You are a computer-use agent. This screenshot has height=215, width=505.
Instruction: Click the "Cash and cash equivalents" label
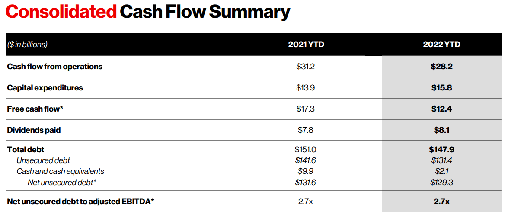60,171
